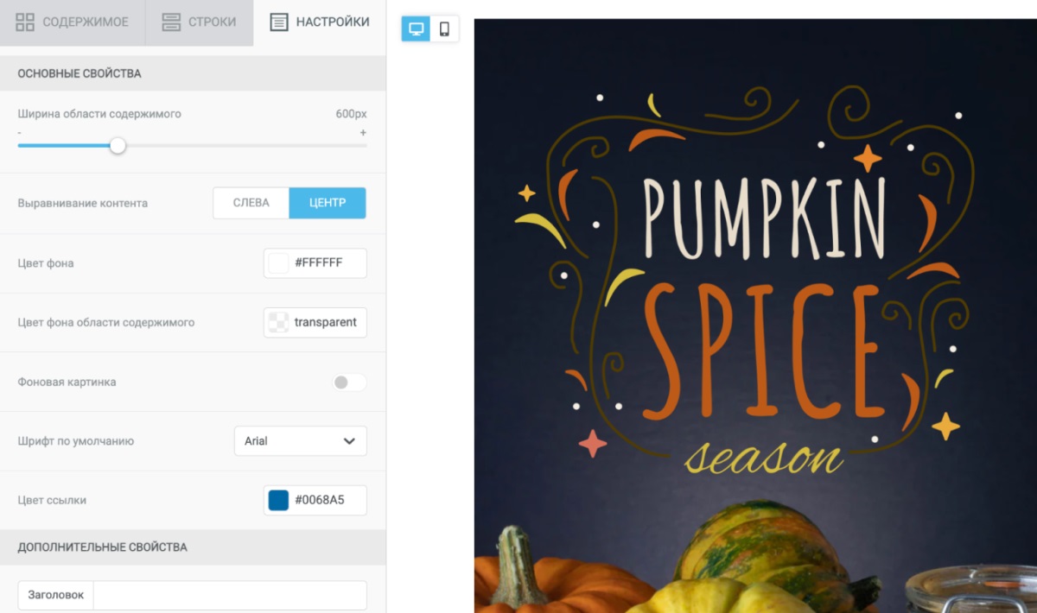Screen dimensions: 1037x613
Task: Select ЦЕНТР content alignment
Action: (x=328, y=203)
